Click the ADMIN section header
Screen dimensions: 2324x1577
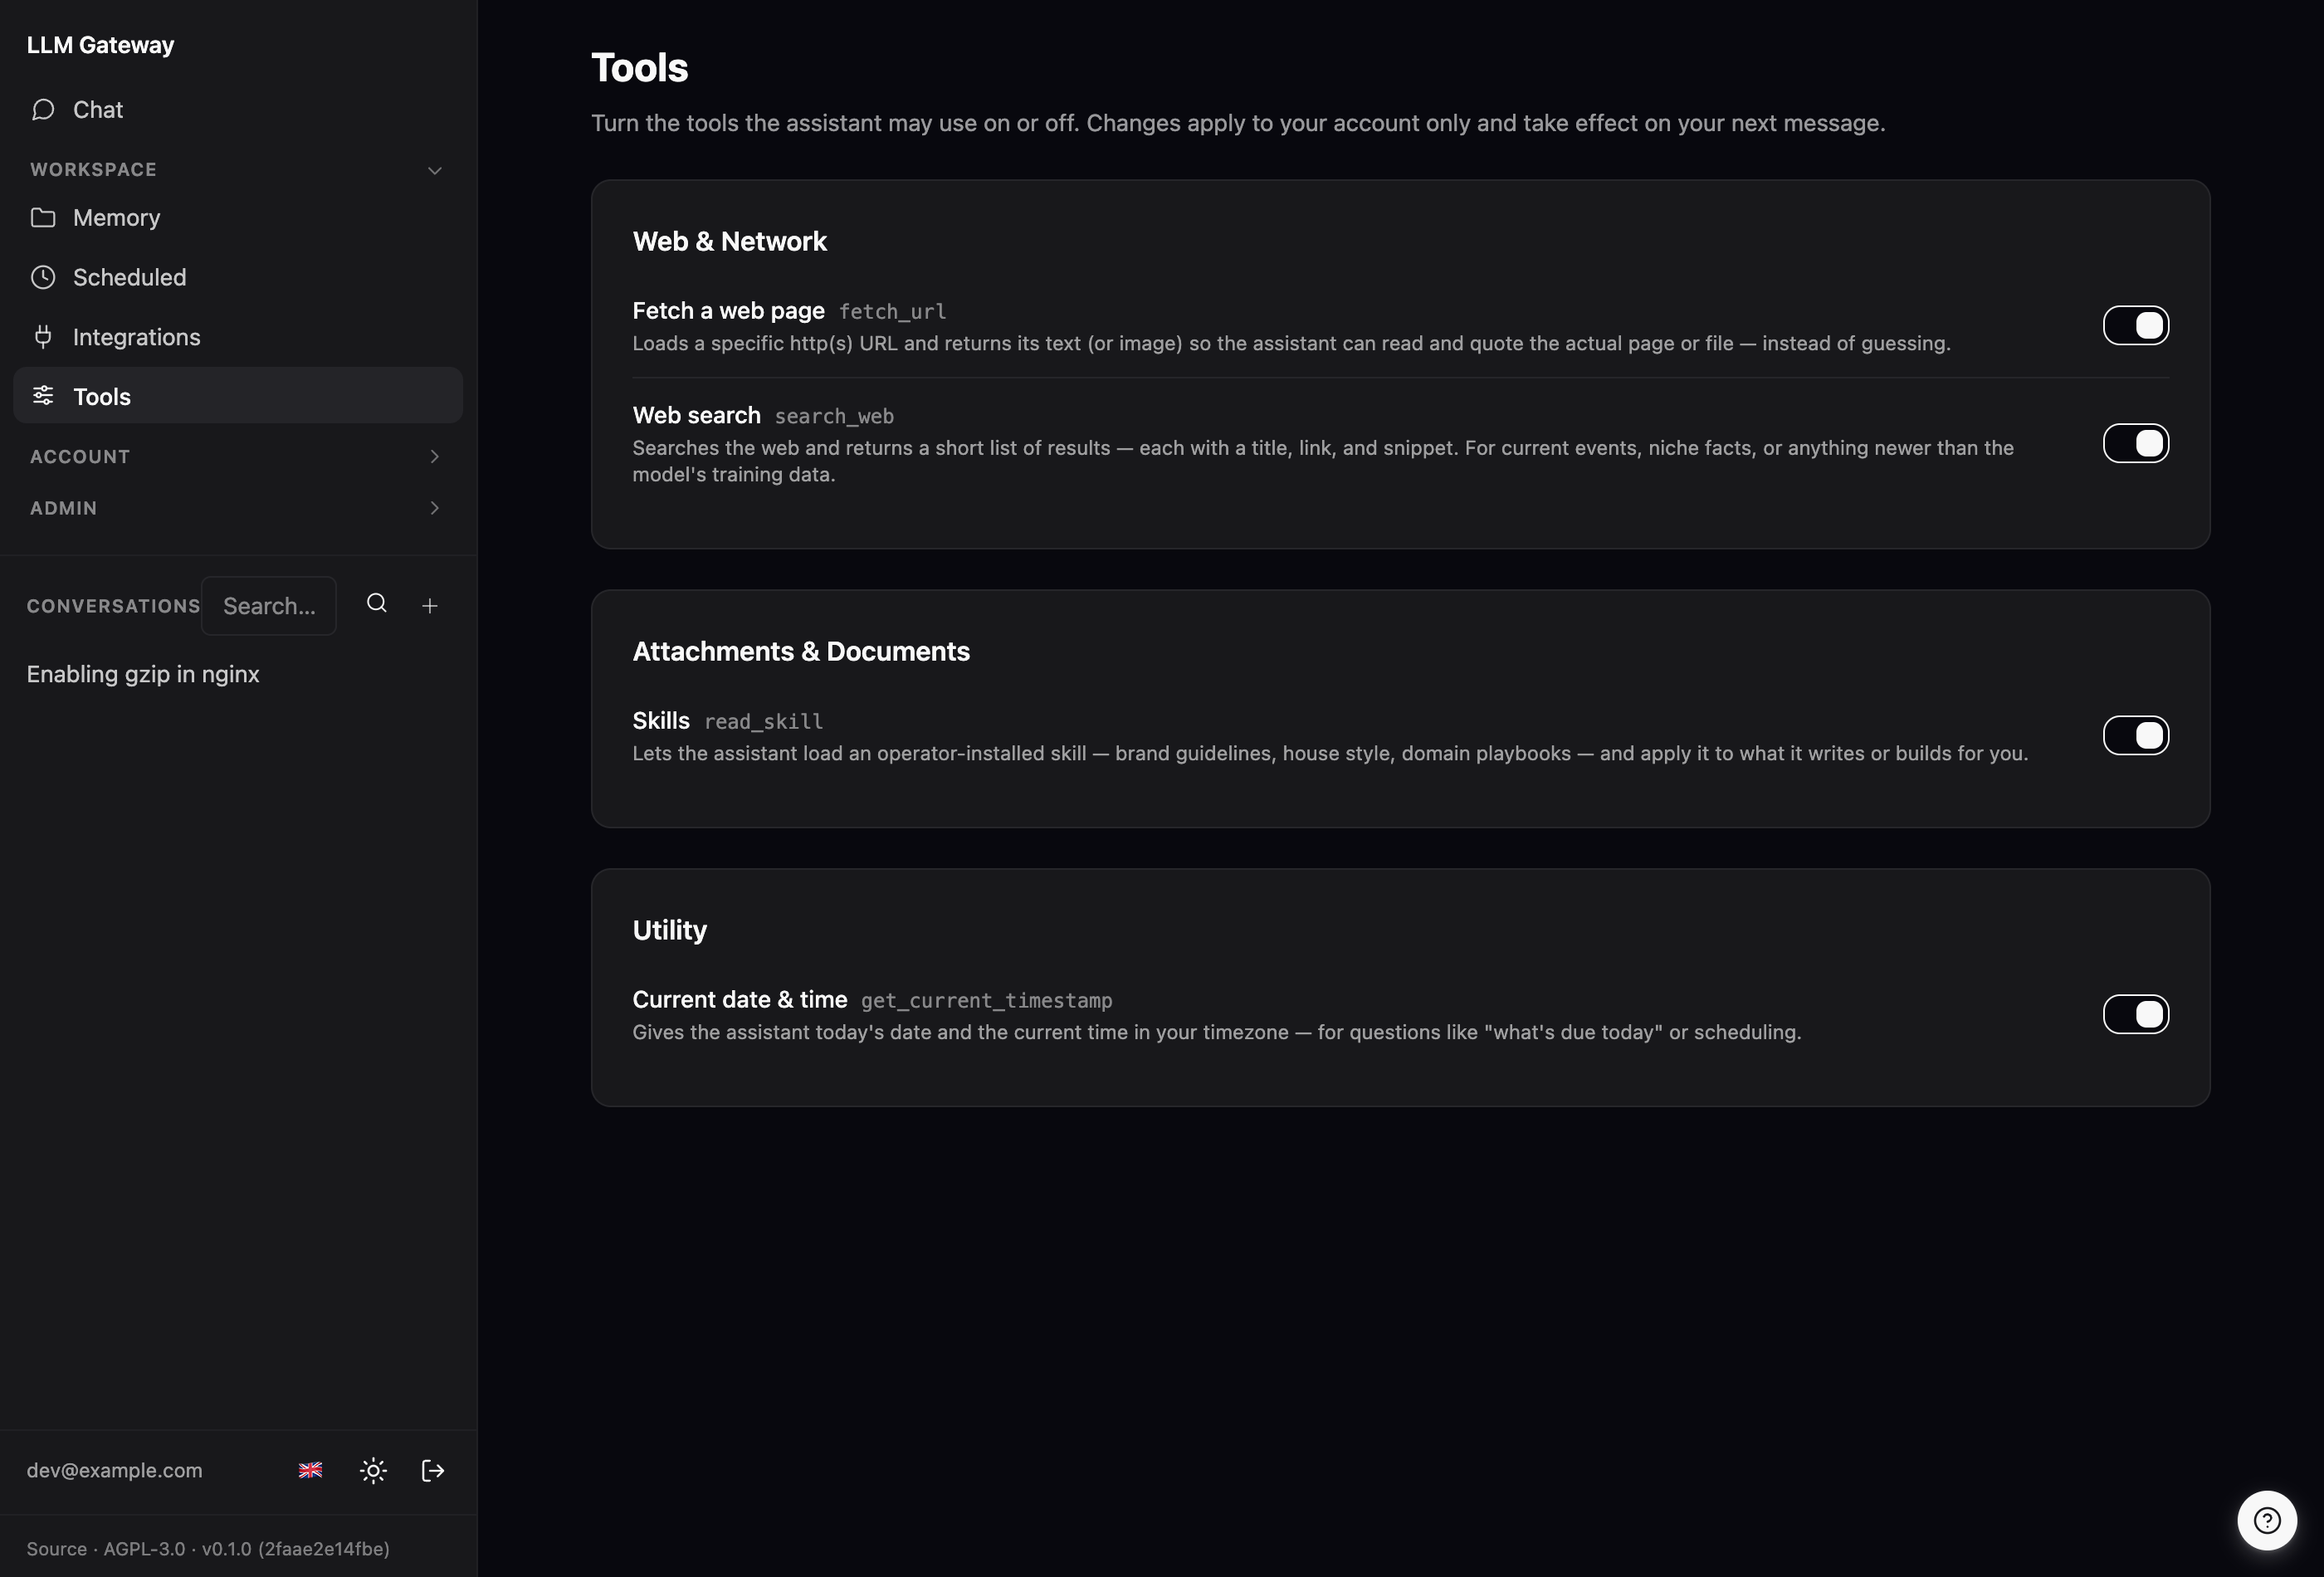click(63, 508)
